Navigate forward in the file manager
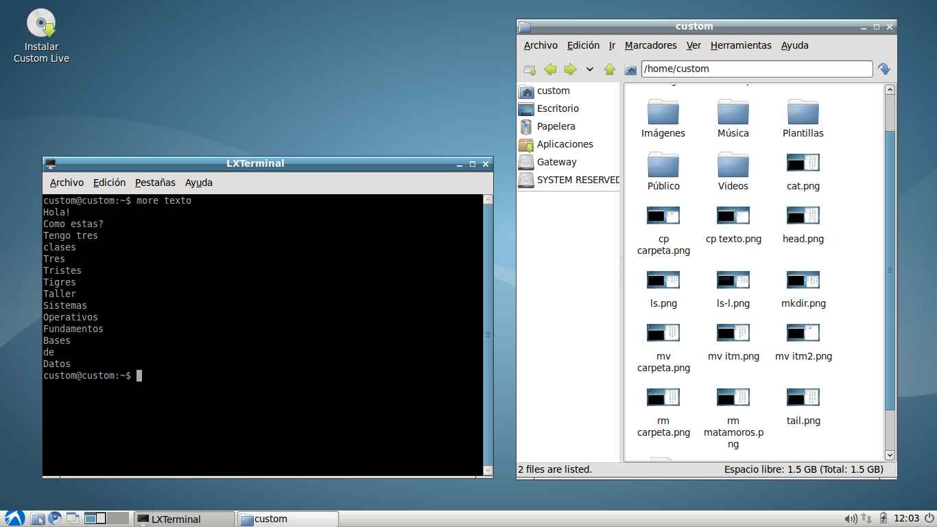 (570, 69)
